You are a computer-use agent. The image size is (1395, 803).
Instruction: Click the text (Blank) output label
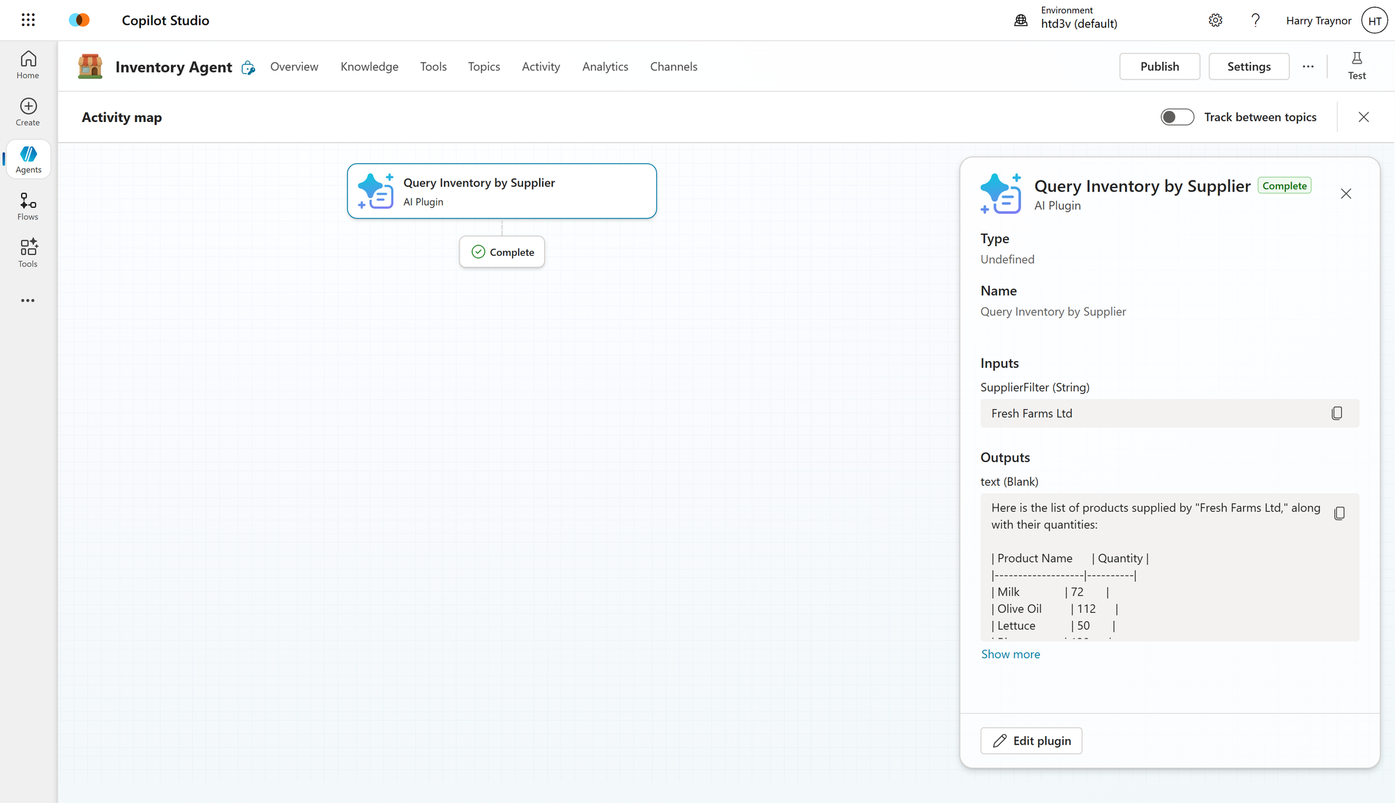(x=1009, y=482)
